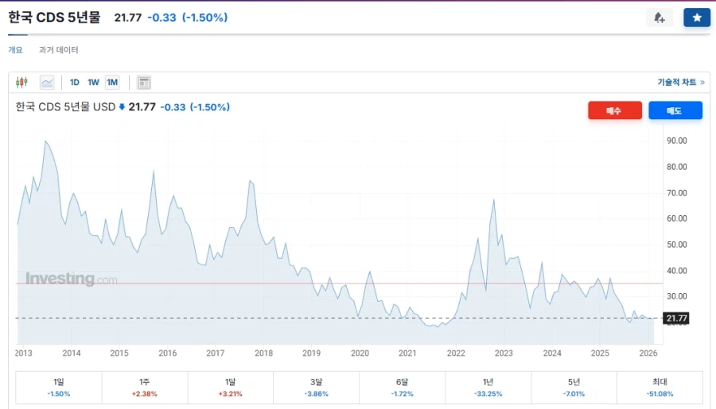Select the 1주 performance period
This screenshot has height=409, width=716.
(145, 387)
